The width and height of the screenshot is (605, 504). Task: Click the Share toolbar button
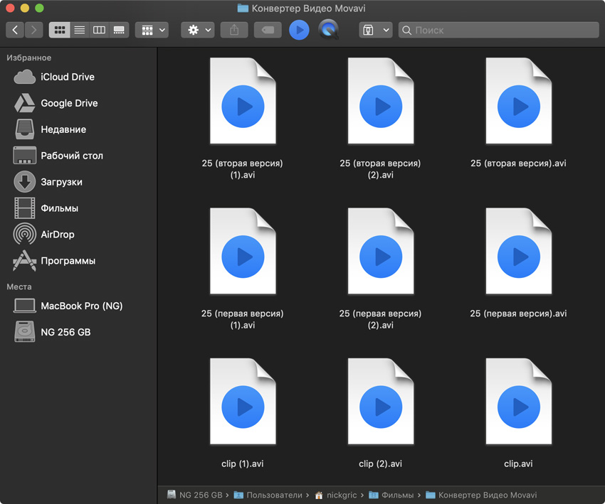(x=234, y=30)
